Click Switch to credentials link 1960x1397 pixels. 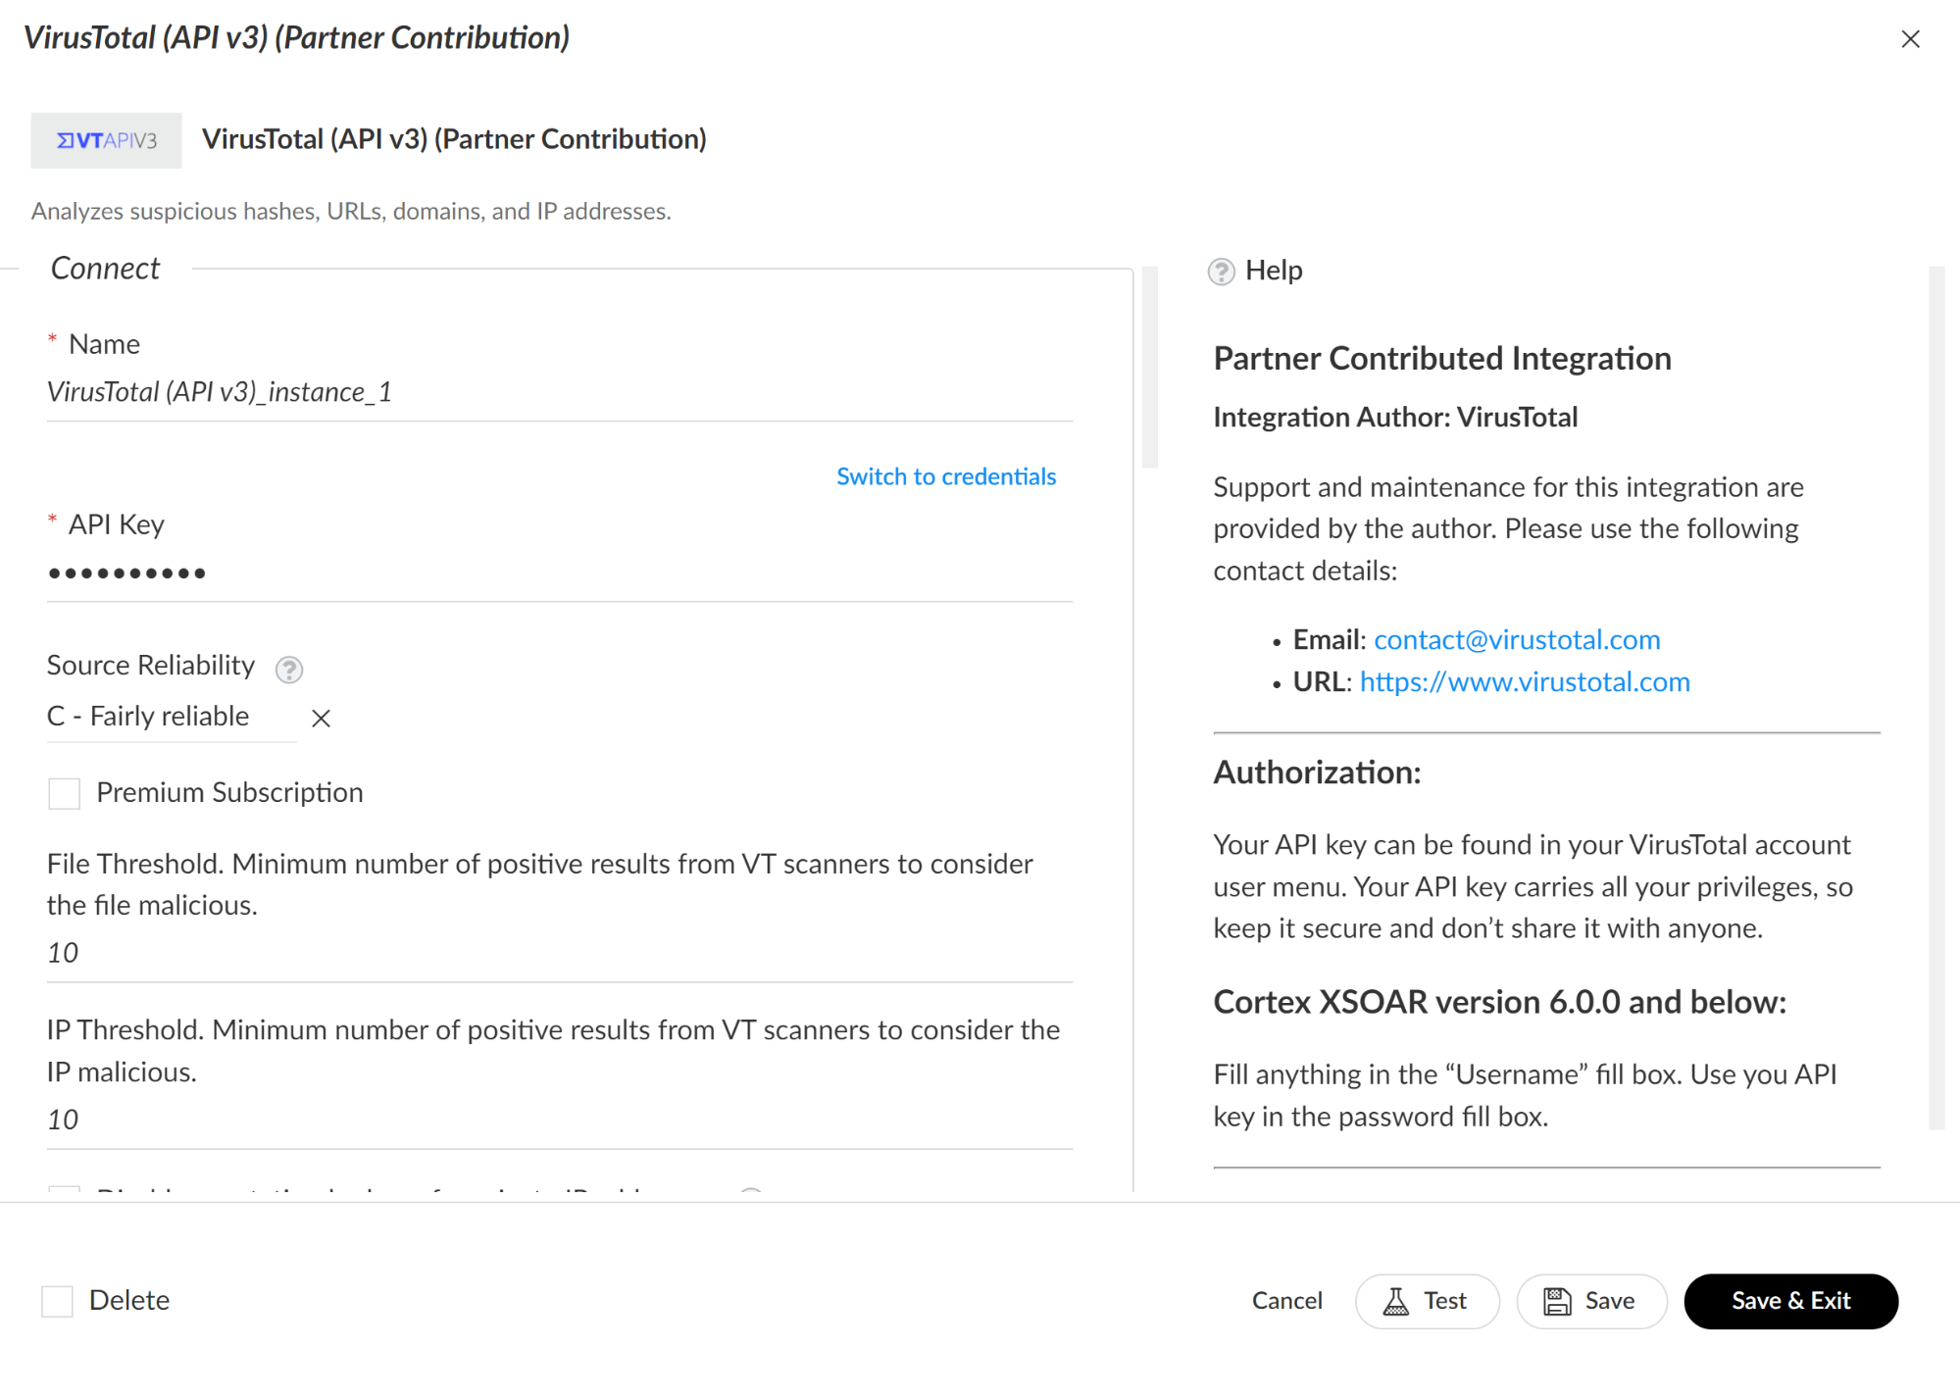(945, 476)
